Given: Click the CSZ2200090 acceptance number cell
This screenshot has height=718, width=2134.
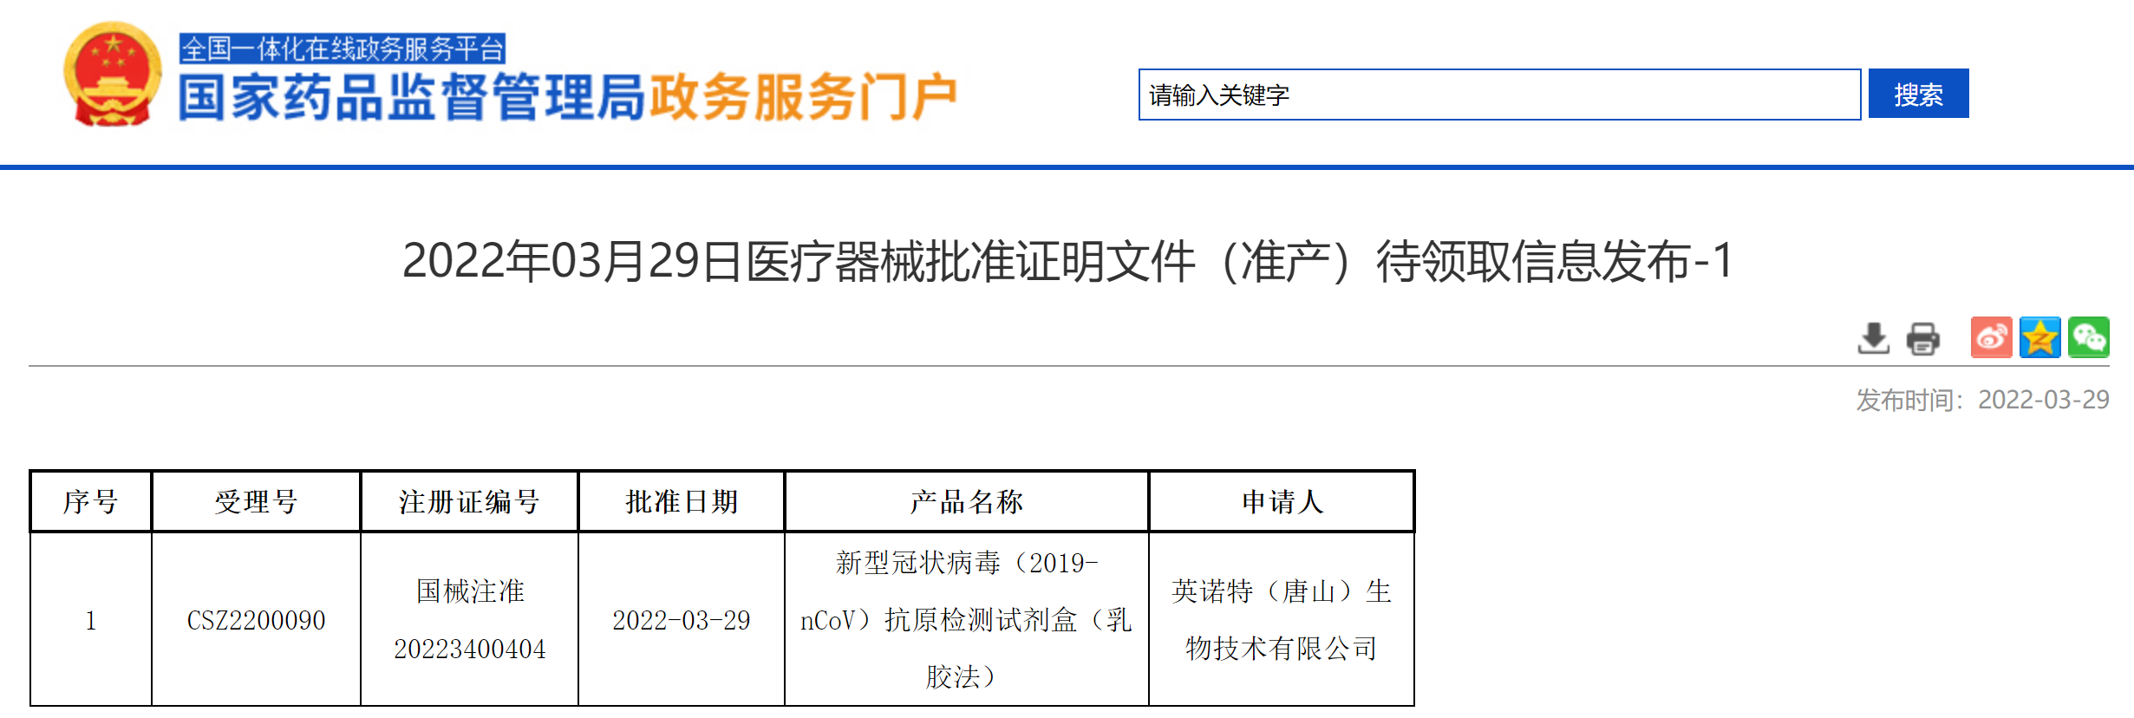Looking at the screenshot, I should pyautogui.click(x=256, y=620).
